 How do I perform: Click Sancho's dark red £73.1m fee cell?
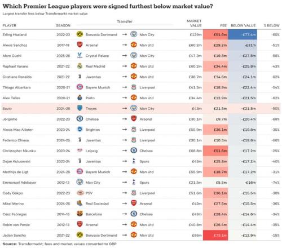point(215,235)
